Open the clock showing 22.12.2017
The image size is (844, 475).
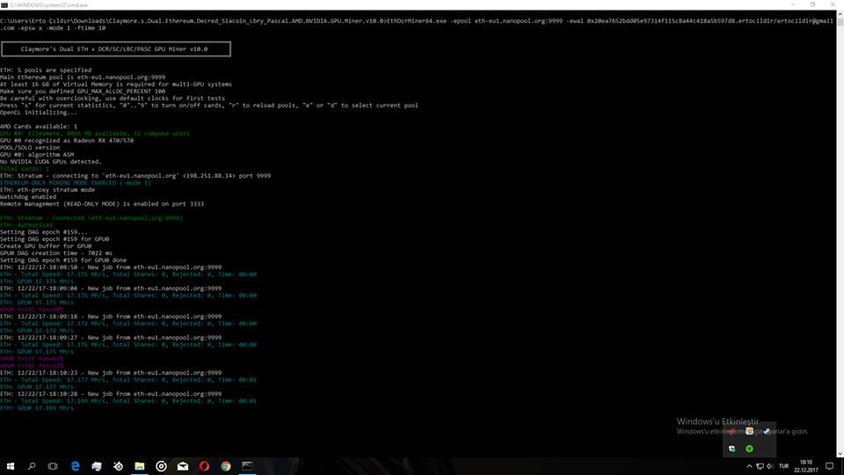[806, 466]
